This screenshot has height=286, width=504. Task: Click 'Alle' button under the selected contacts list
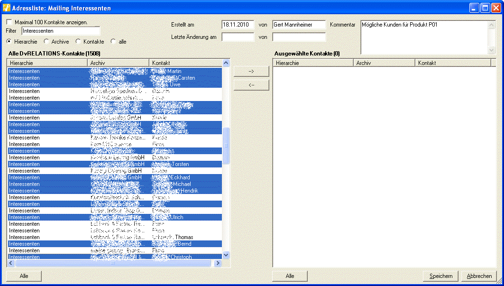[x=290, y=276]
